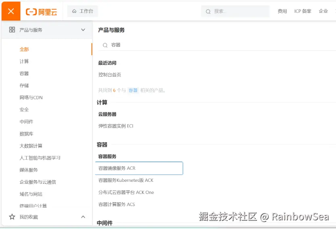The image size is (336, 229).
Task: Click the 容器服务 subheading
Action: point(107,156)
